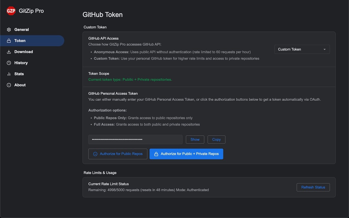Click the 'Public Repos Only:' bullet text

(110, 118)
